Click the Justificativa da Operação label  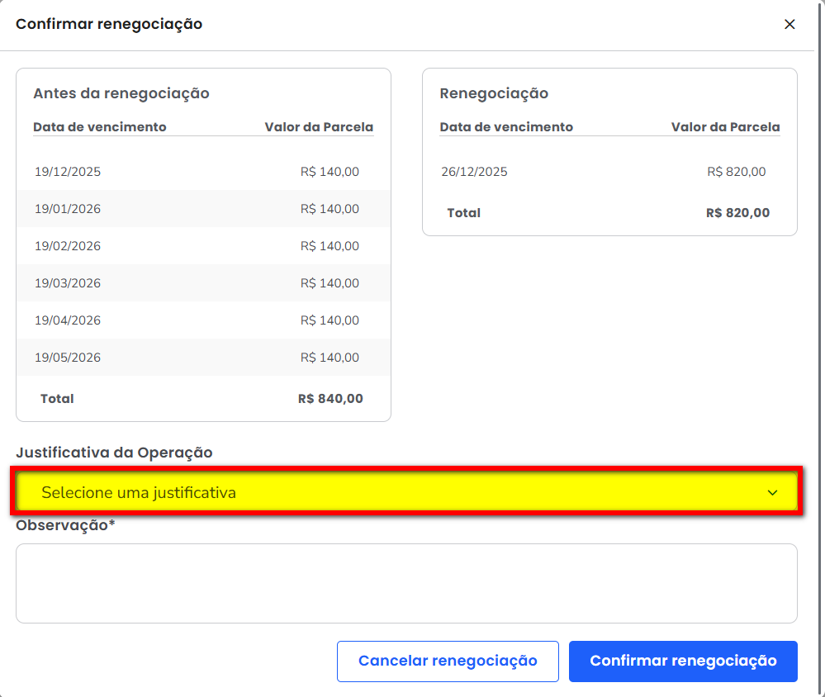click(114, 453)
